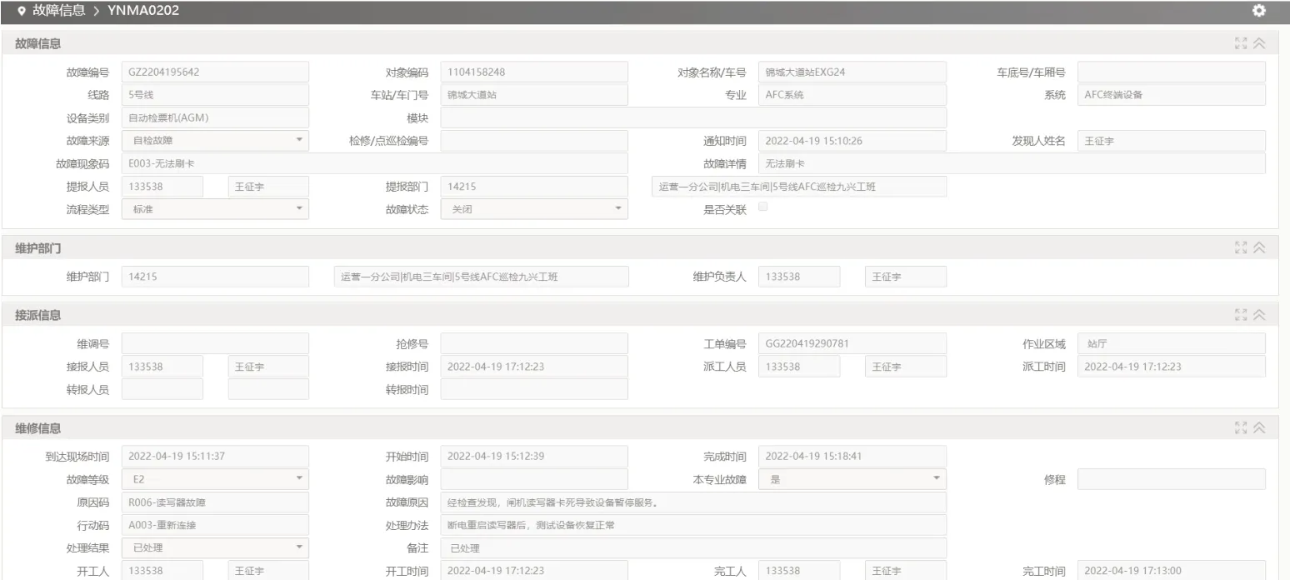The width and height of the screenshot is (1290, 580).
Task: Click the 对象名称/车号 field
Action: point(852,72)
